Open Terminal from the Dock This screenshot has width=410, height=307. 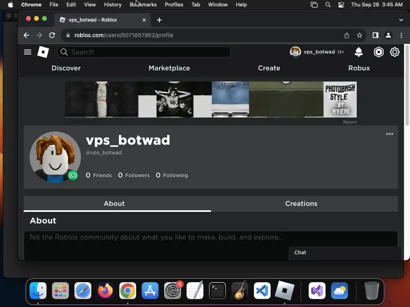coord(217,291)
